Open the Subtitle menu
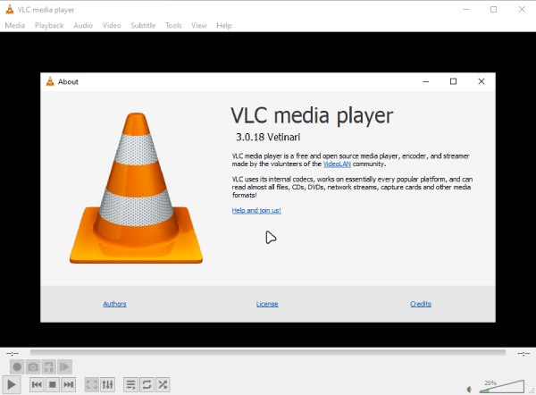Screen dimensions: 536x395 pos(143,25)
